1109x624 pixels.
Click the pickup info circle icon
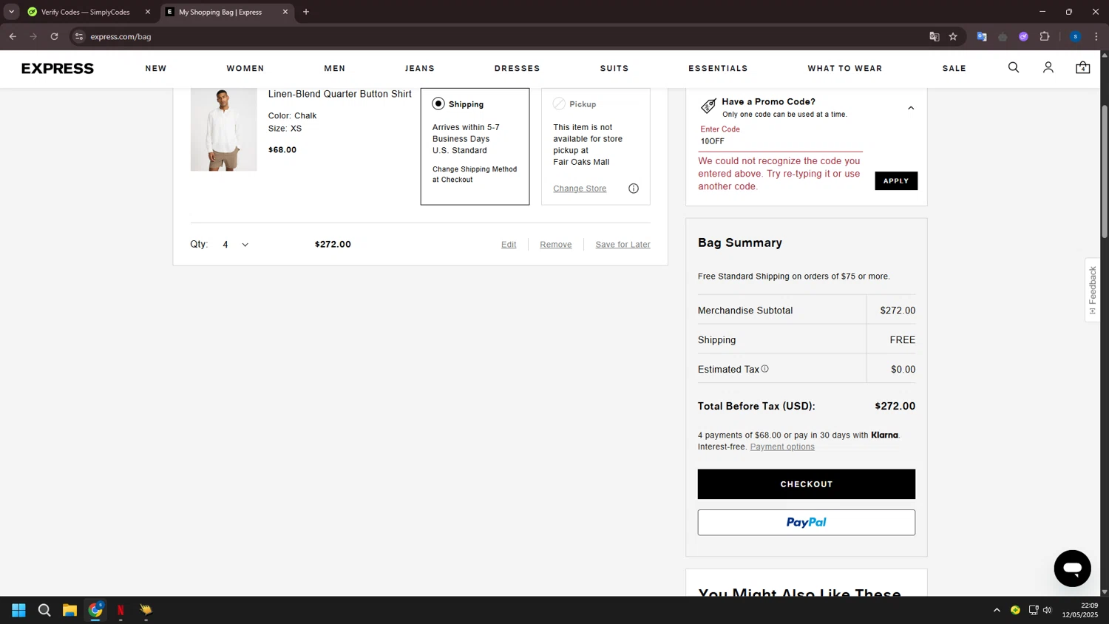634,189
